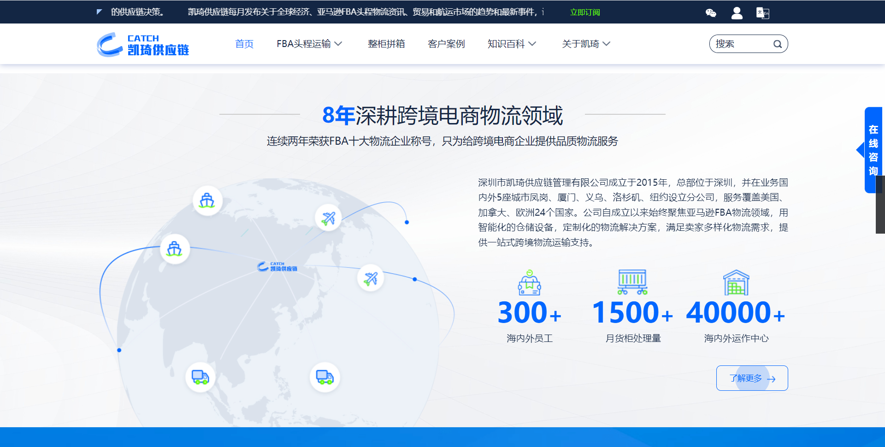Click the staff icon above 300+
Image resolution: width=885 pixels, height=447 pixels.
tap(529, 282)
